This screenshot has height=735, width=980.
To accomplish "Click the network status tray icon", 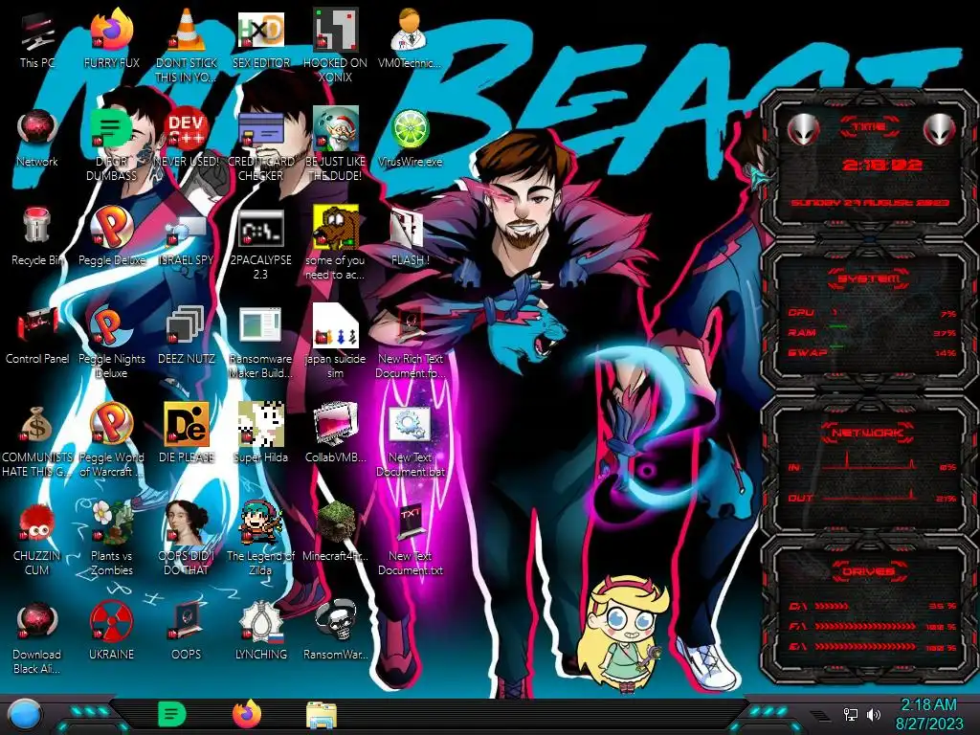I will [x=851, y=714].
